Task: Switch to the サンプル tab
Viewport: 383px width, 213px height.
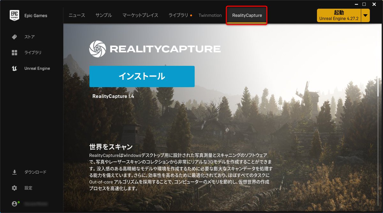Action: click(104, 15)
